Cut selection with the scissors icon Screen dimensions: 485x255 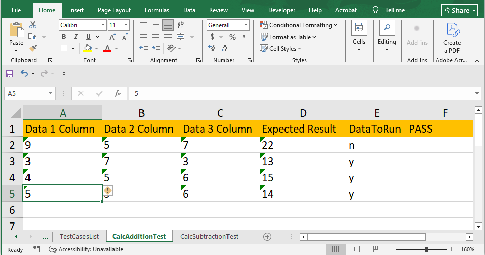point(33,25)
